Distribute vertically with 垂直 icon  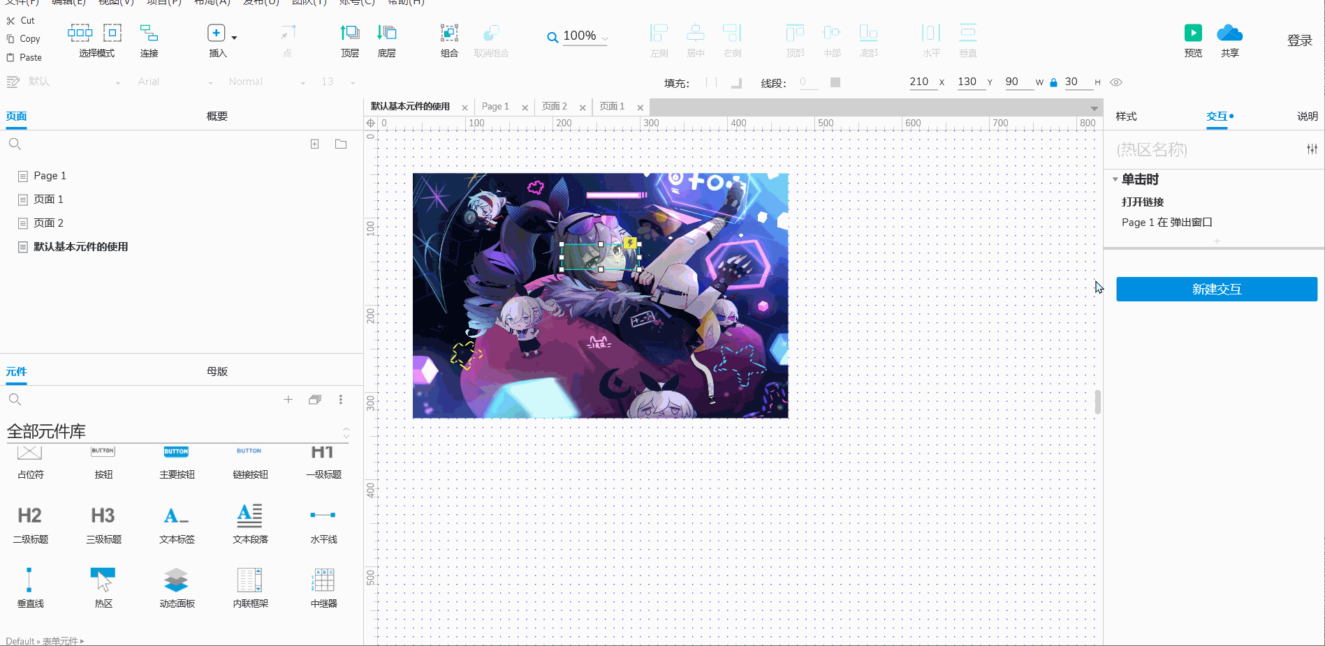tap(968, 33)
